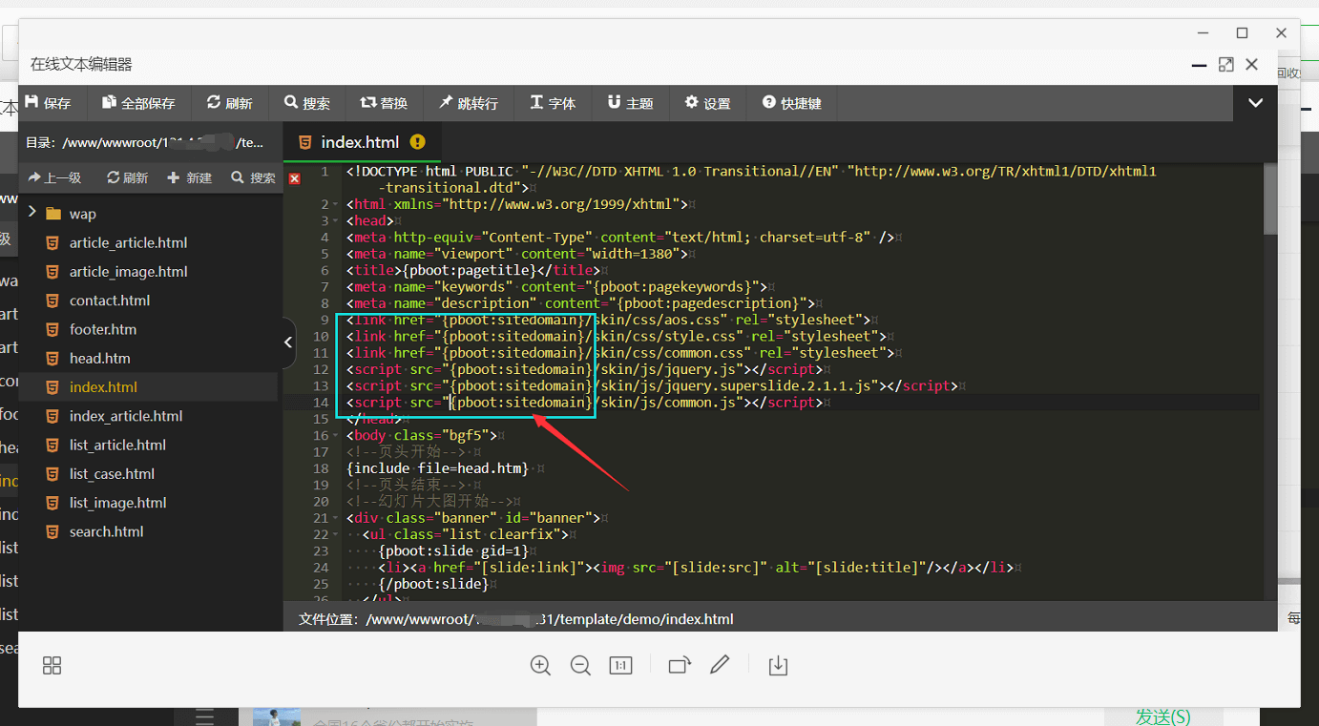Minimize the 在线文本编辑器 dialog
The height and width of the screenshot is (726, 1319).
(1200, 65)
